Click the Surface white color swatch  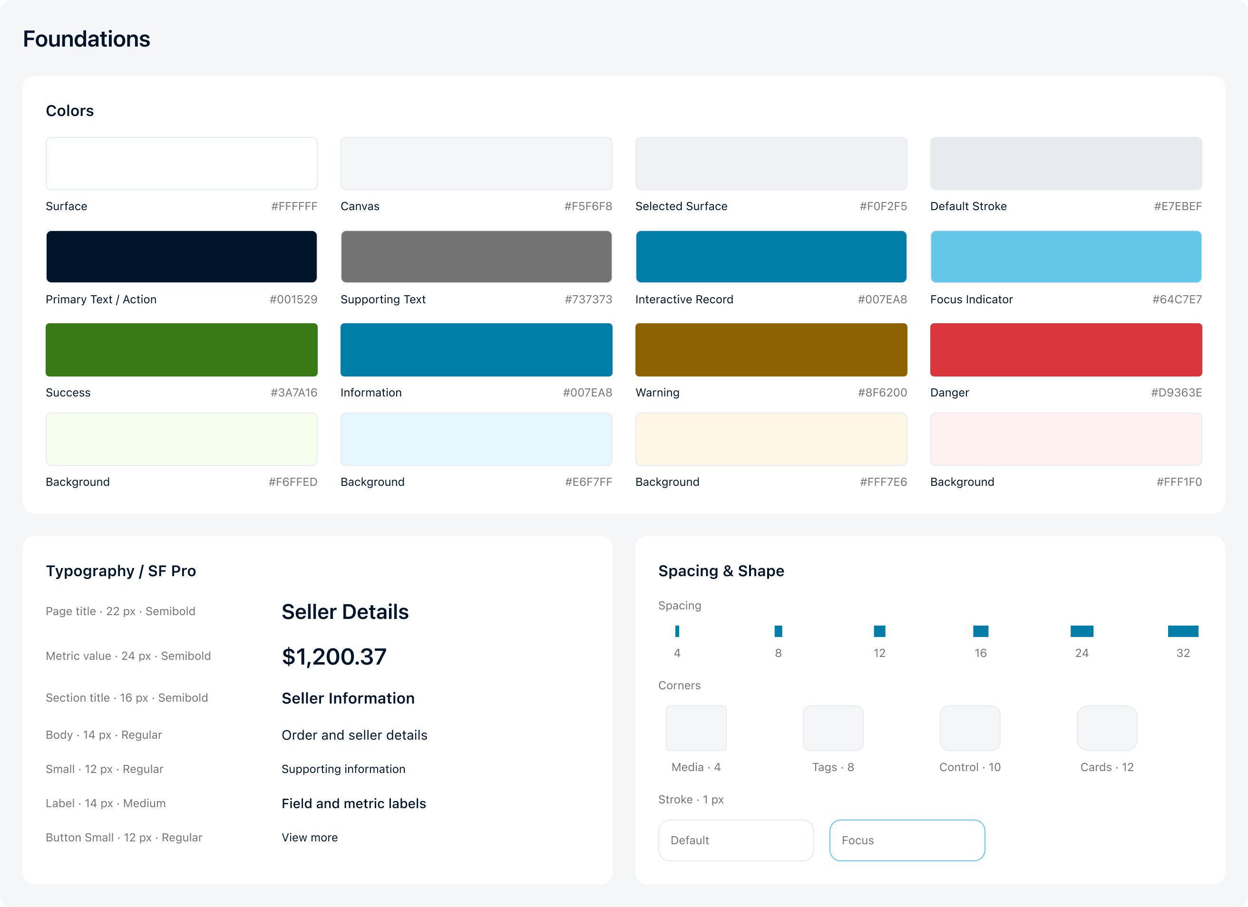182,164
